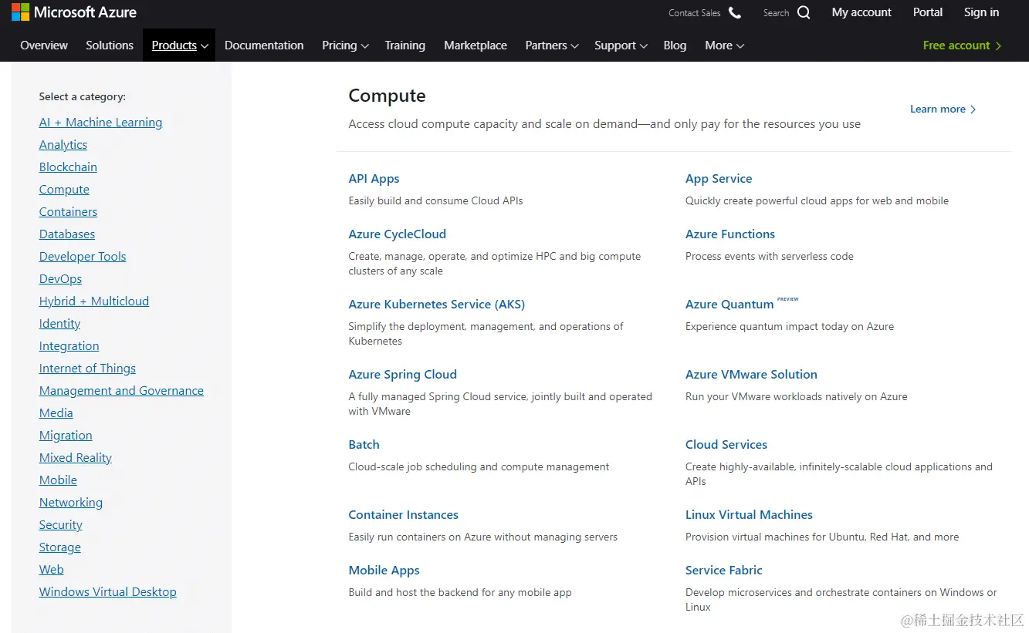Screen dimensions: 1029x633
Task: Select the Compute category
Action: pos(64,189)
